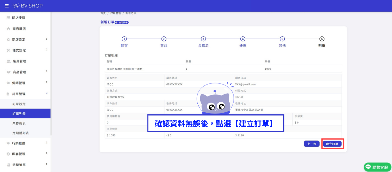The width and height of the screenshot is (392, 172).
Task: Click the box icon beside 商品管理
Action: click(x=9, y=72)
